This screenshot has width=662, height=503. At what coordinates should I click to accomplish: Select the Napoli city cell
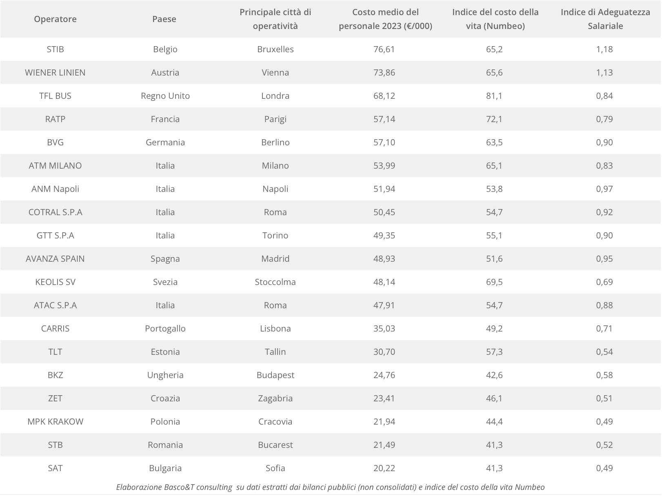tap(275, 189)
